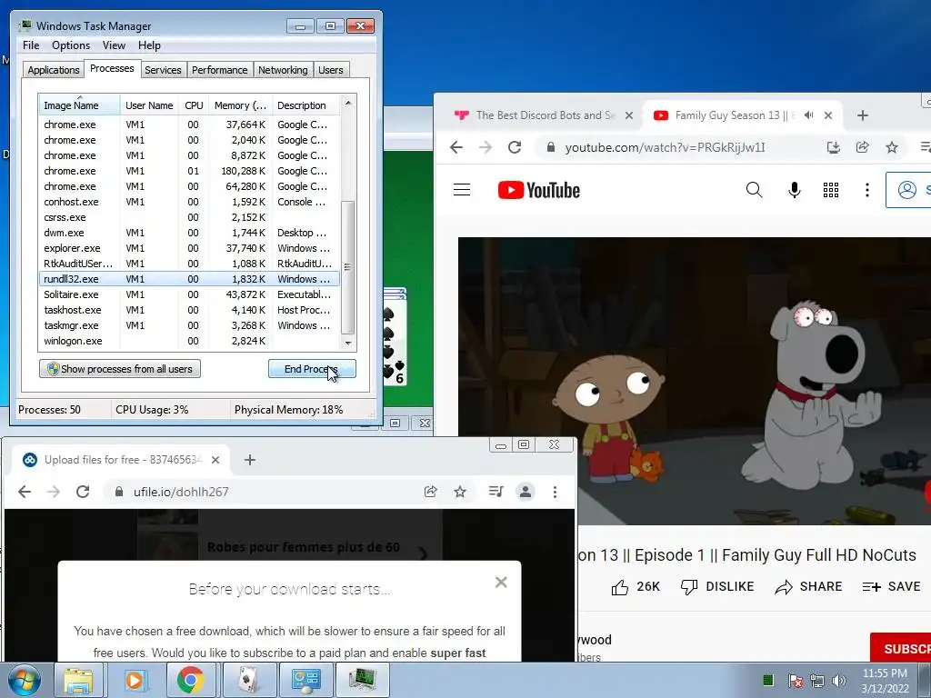Image resolution: width=931 pixels, height=698 pixels.
Task: Reload the YouTube page
Action: [515, 147]
